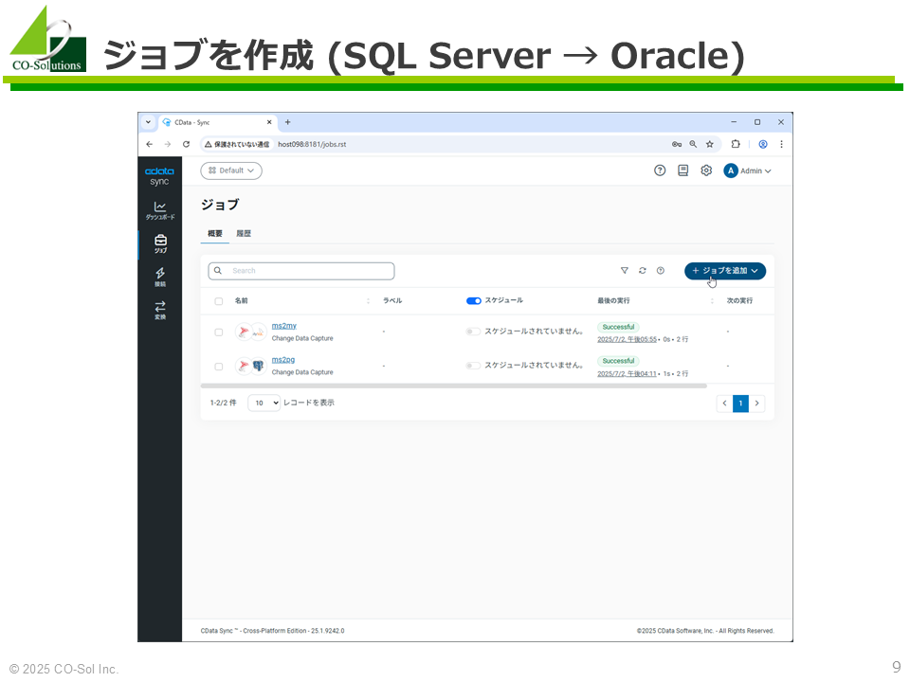Toggle the ms2my schedule switch
This screenshot has width=910, height=682.
[473, 332]
